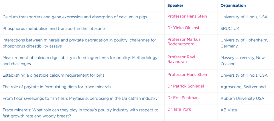Click Dr Eric Peatman speaker name
The width and height of the screenshot is (274, 121).
point(183,98)
